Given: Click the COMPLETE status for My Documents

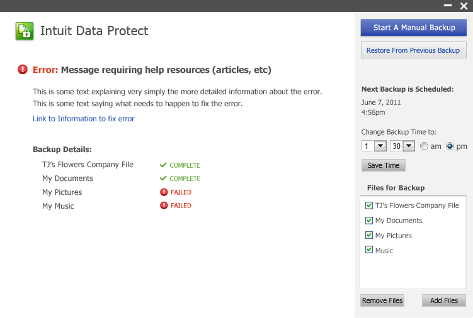Looking at the screenshot, I should point(185,178).
